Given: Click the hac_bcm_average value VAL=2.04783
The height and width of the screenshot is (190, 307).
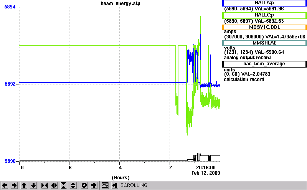Looking at the screenshot, I should pyautogui.click(x=256, y=74).
